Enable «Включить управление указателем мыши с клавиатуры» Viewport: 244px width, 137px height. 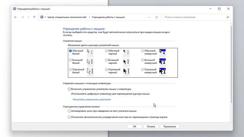[69, 89]
